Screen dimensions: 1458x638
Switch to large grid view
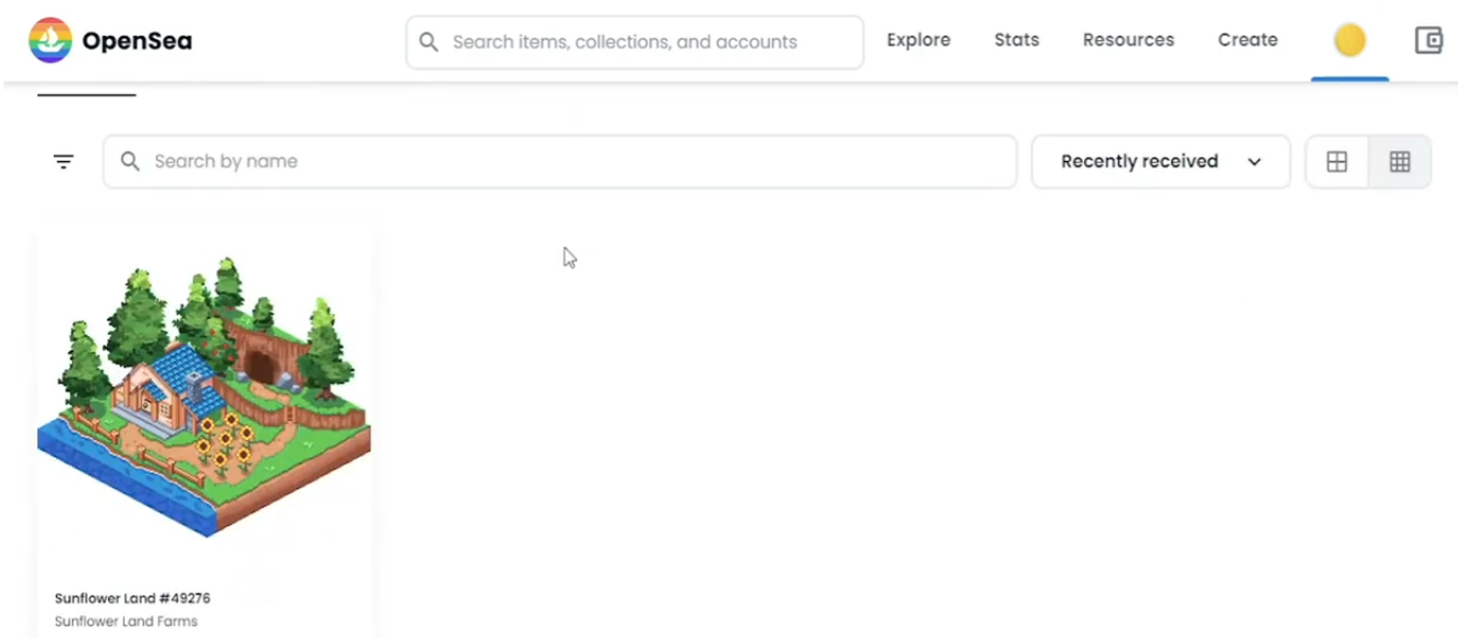click(x=1337, y=162)
